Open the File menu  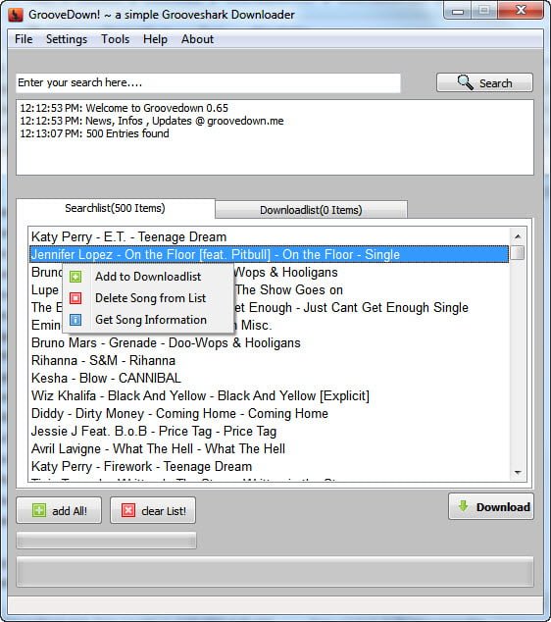tap(24, 39)
